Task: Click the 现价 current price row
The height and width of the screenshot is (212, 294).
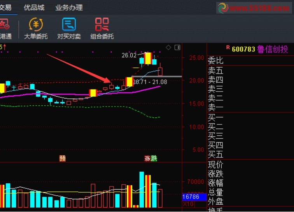Action: point(216,164)
